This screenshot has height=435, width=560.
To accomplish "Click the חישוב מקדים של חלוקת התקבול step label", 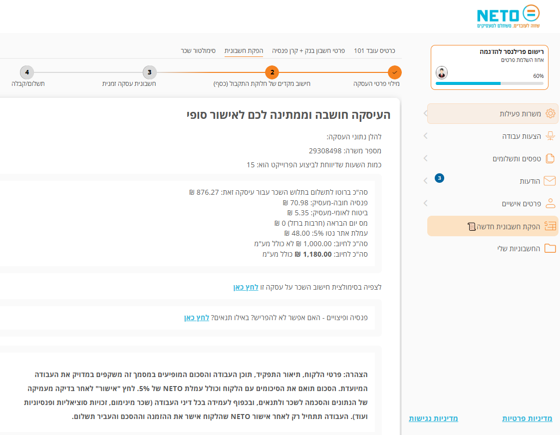I will pyautogui.click(x=262, y=83).
